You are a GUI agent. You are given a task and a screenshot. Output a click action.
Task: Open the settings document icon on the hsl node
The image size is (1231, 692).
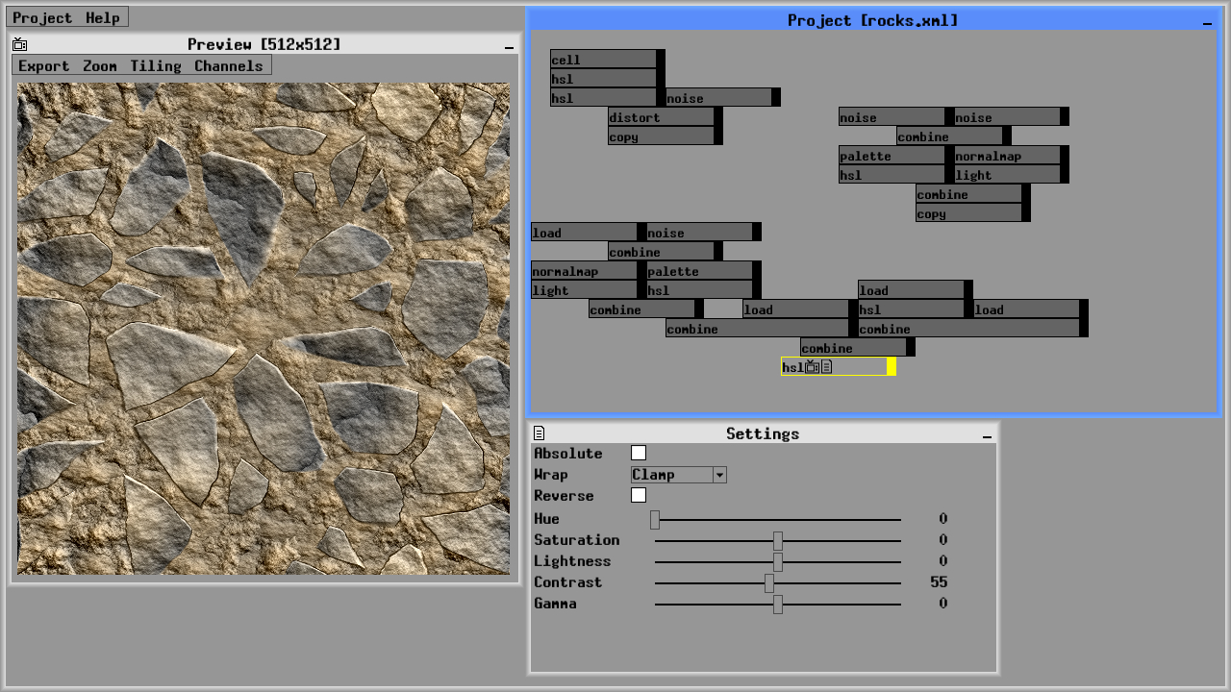[x=825, y=366]
